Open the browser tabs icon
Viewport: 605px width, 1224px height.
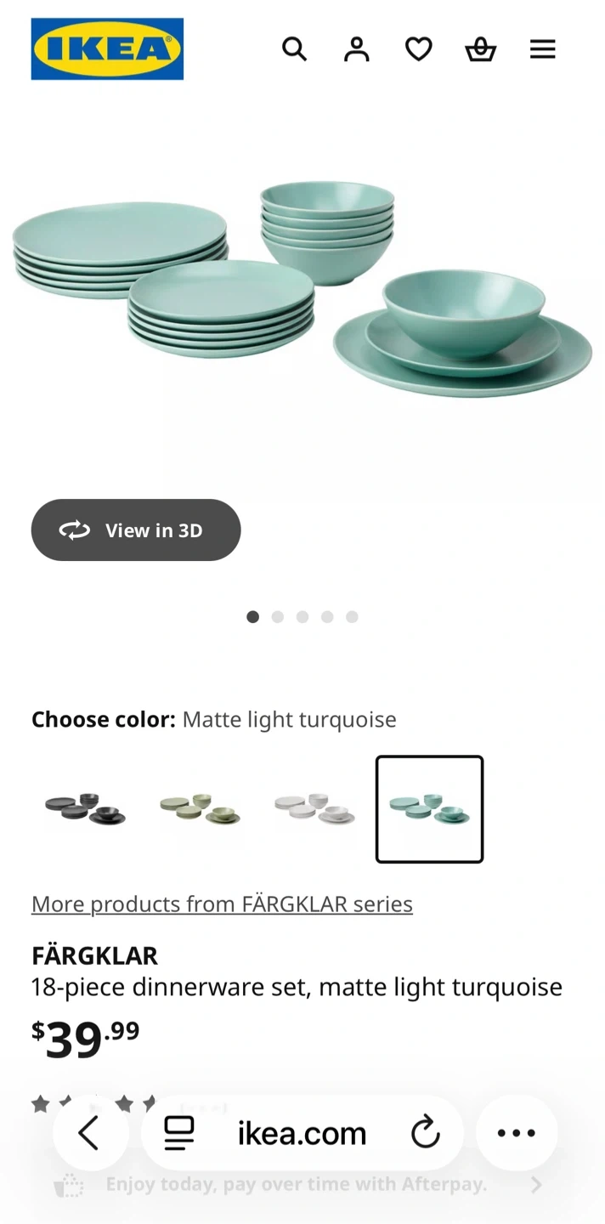tap(179, 1133)
